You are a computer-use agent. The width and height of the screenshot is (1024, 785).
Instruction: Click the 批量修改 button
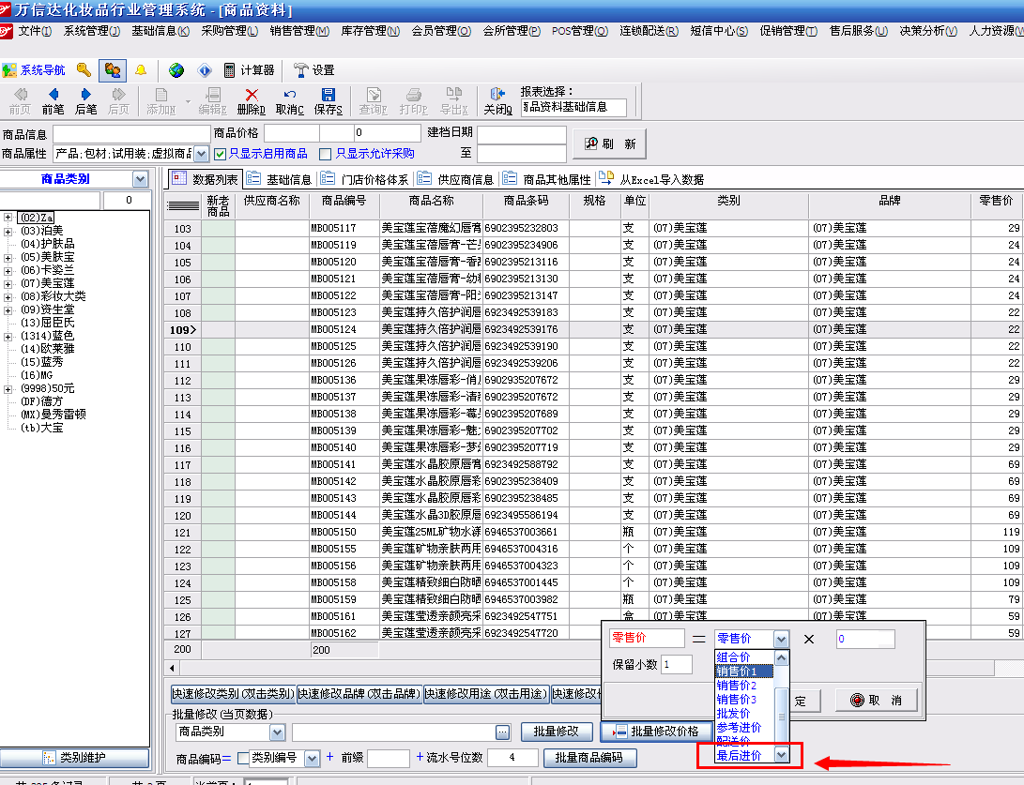(x=557, y=732)
